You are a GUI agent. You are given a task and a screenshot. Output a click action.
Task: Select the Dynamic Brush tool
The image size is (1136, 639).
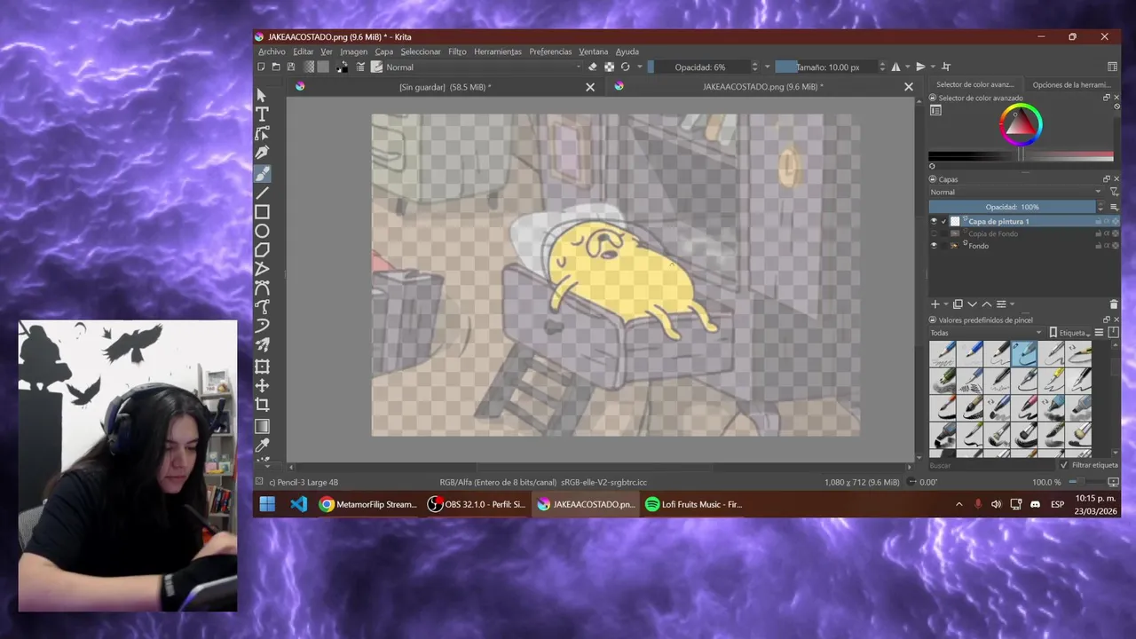(262, 327)
